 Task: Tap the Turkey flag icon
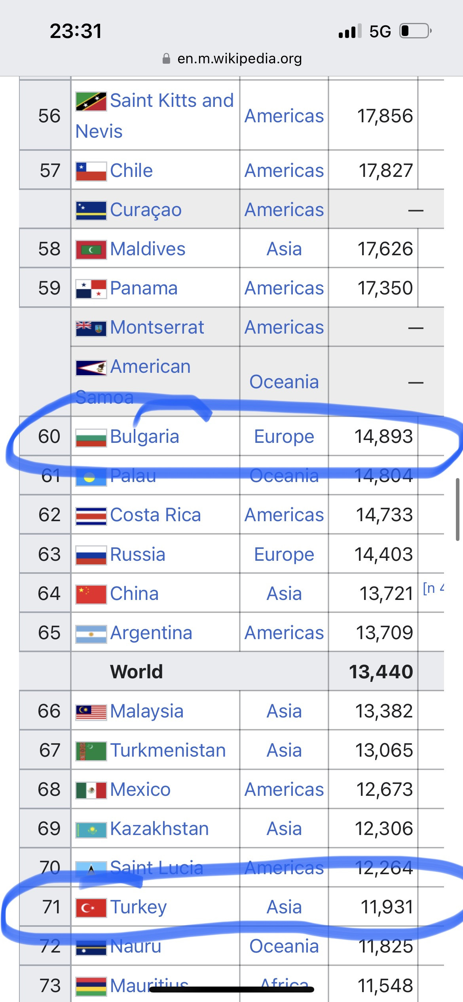click(x=91, y=907)
